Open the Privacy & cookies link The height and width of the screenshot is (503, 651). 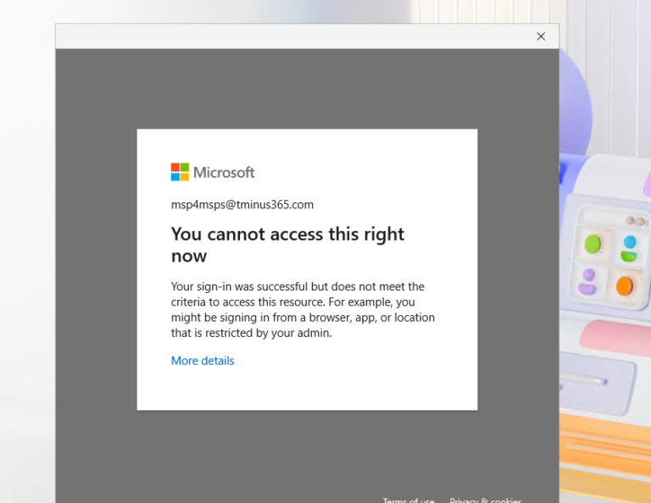(x=485, y=500)
